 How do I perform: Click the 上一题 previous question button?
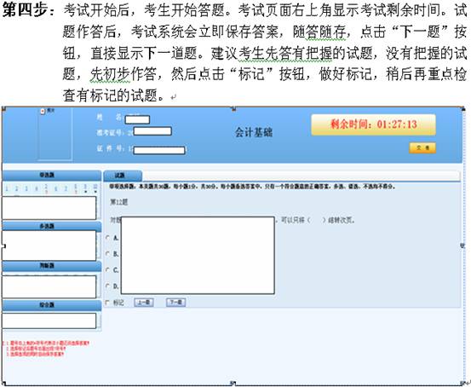144,303
